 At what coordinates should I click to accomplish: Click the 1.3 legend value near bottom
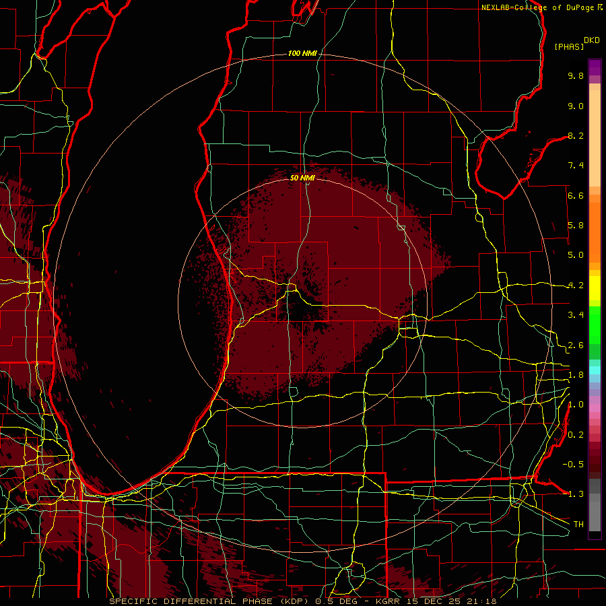point(576,494)
